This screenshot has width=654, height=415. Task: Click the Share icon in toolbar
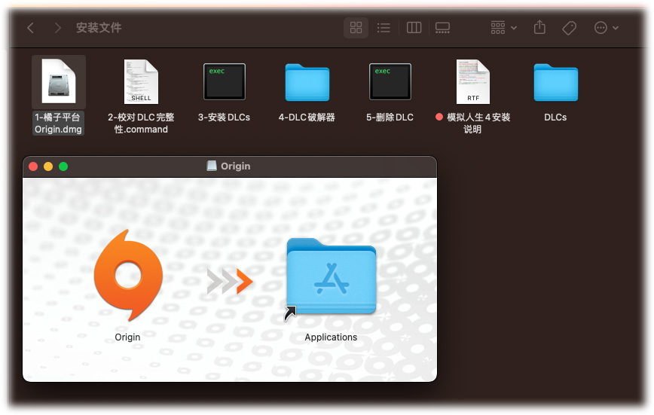[x=539, y=28]
